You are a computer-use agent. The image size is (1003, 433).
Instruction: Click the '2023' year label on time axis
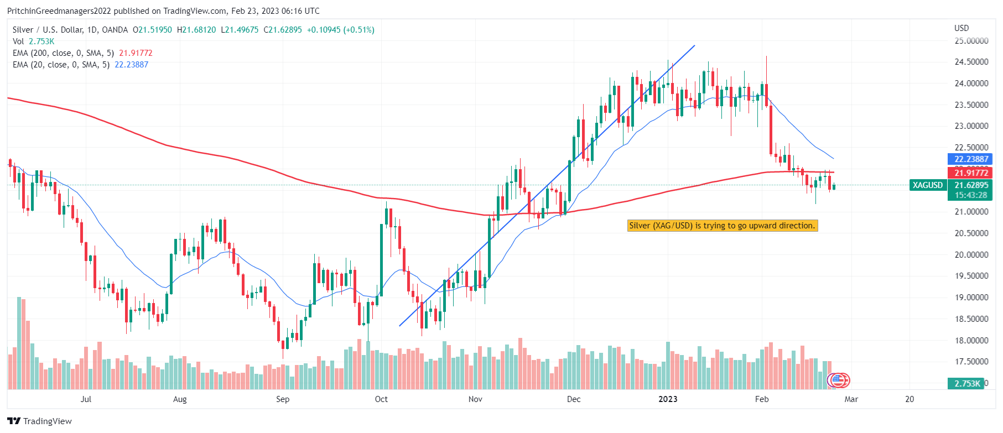pyautogui.click(x=668, y=399)
